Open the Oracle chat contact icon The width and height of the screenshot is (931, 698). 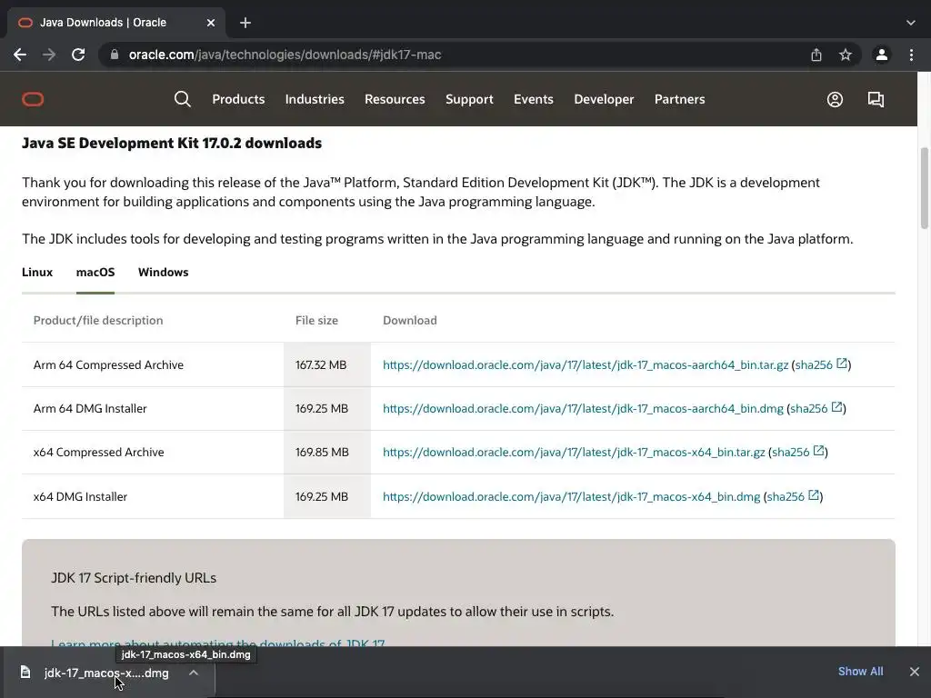tap(876, 99)
